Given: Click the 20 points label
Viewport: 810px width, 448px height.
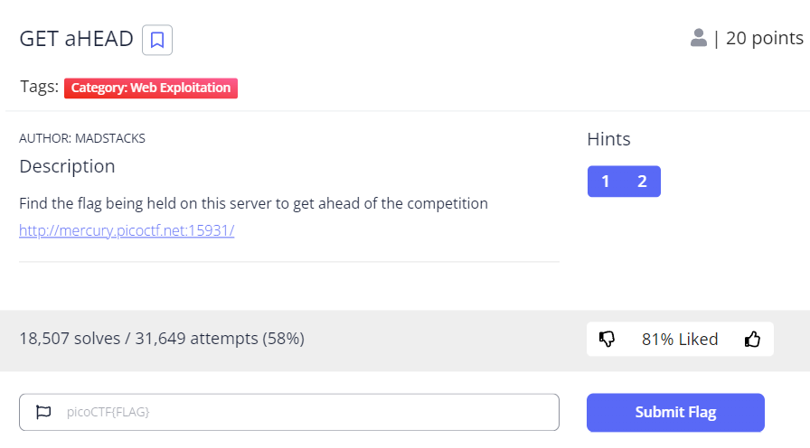Looking at the screenshot, I should point(765,38).
